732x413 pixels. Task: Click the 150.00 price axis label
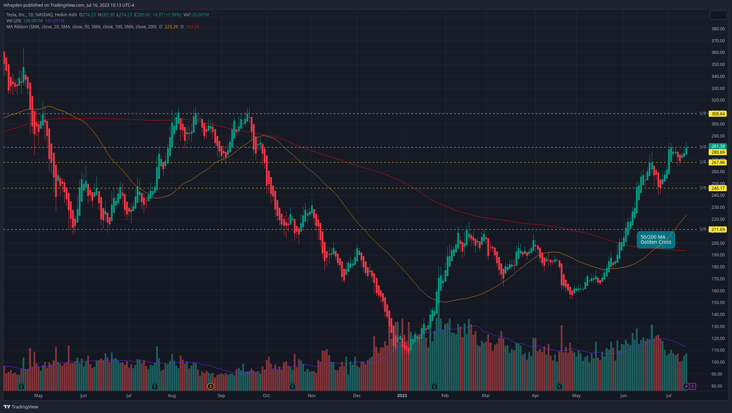[718, 302]
